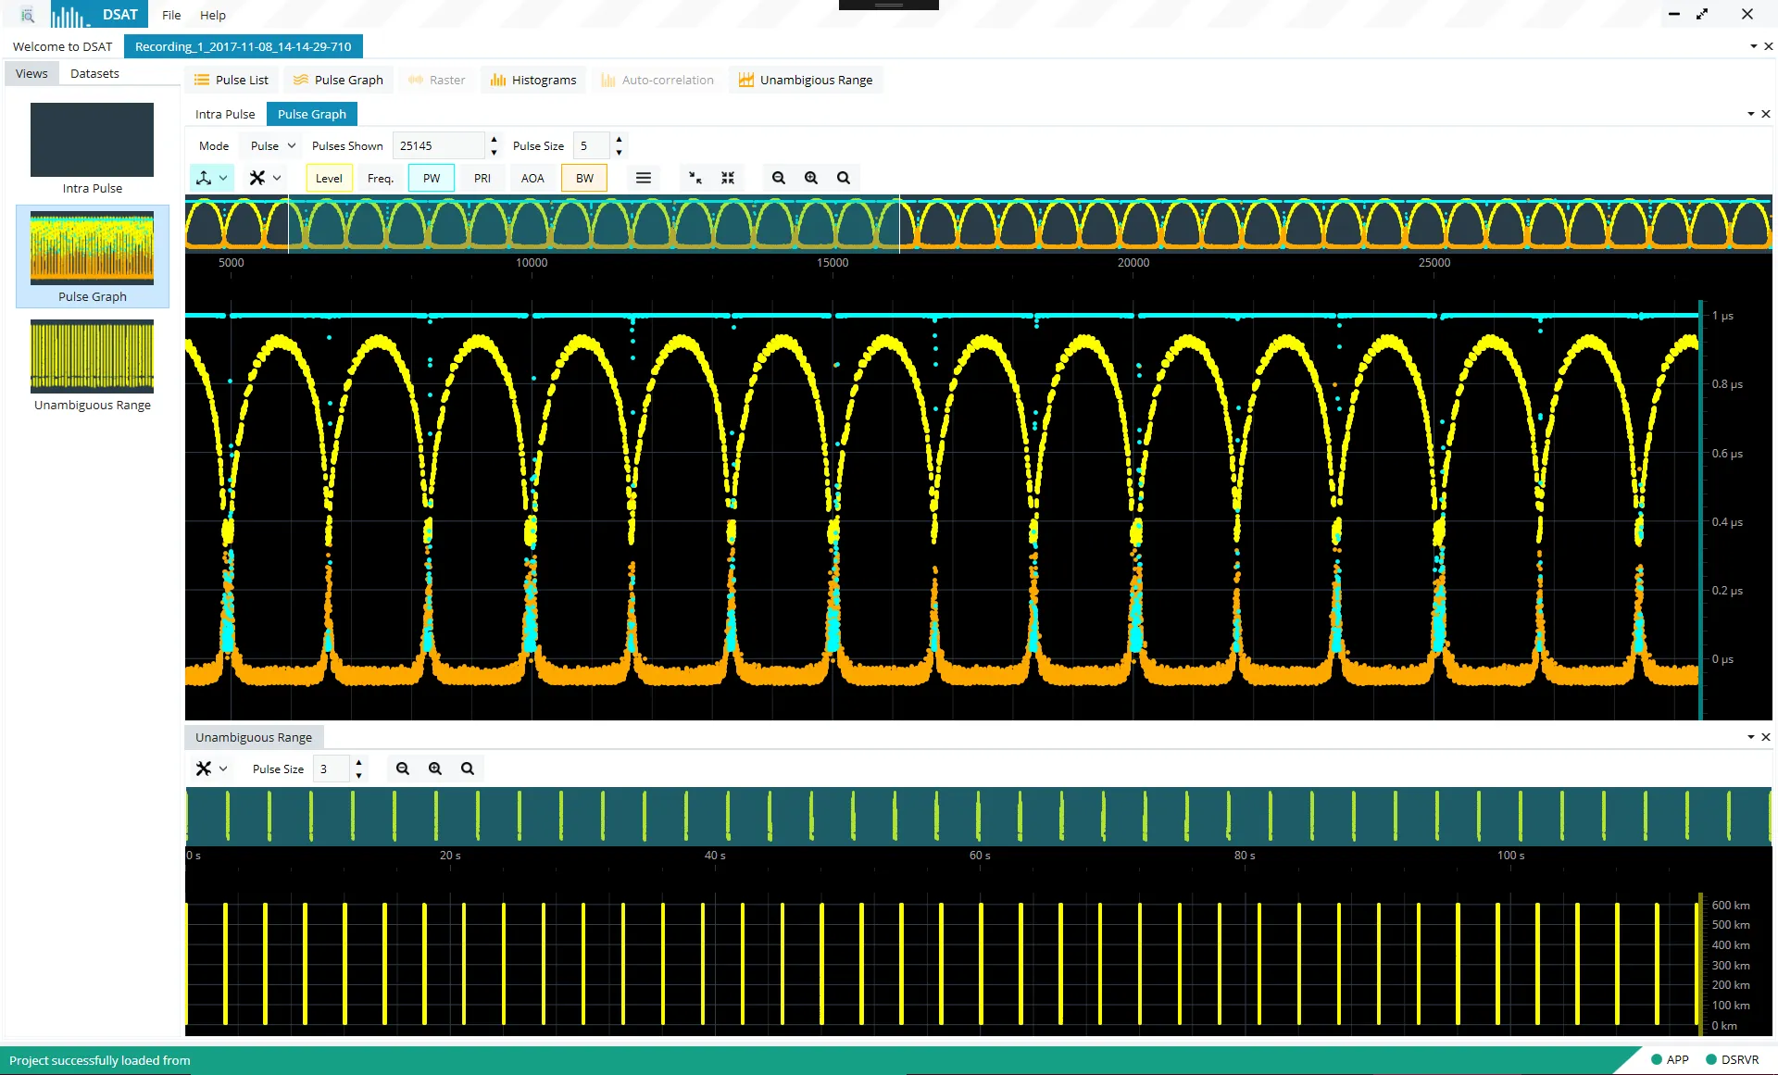Image resolution: width=1778 pixels, height=1075 pixels.
Task: Toggle the PRI parameter display
Action: (x=482, y=178)
